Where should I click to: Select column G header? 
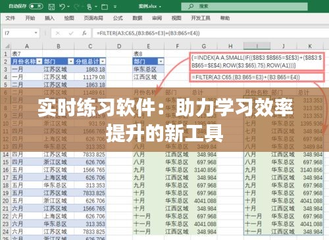pyautogui.click(x=204, y=46)
